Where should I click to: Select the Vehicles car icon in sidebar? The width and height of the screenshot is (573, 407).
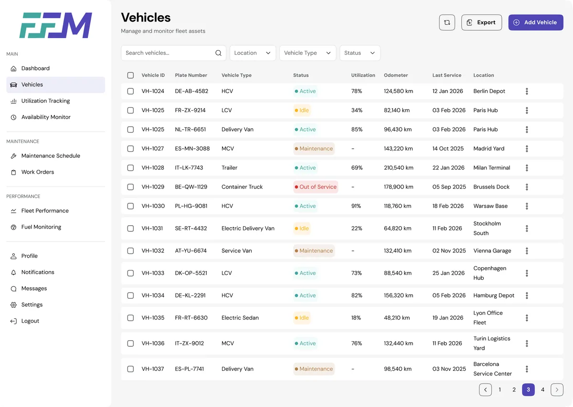[13, 84]
